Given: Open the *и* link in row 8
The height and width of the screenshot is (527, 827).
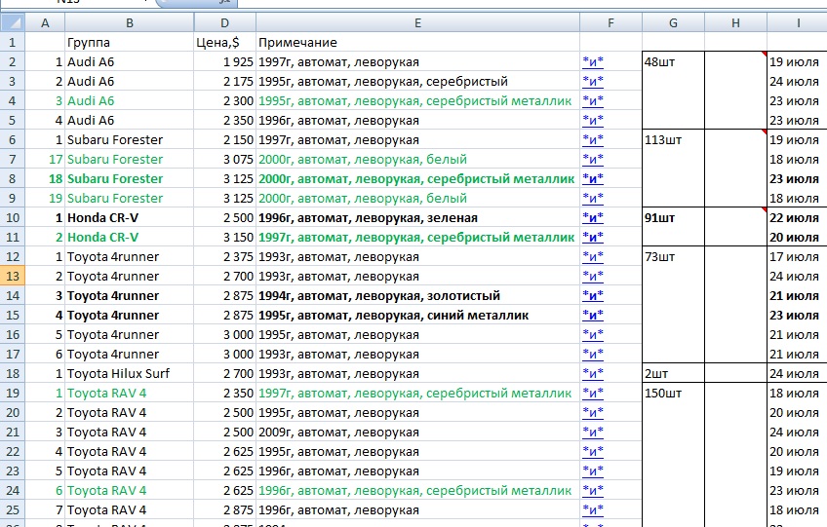Looking at the screenshot, I should pyautogui.click(x=593, y=178).
